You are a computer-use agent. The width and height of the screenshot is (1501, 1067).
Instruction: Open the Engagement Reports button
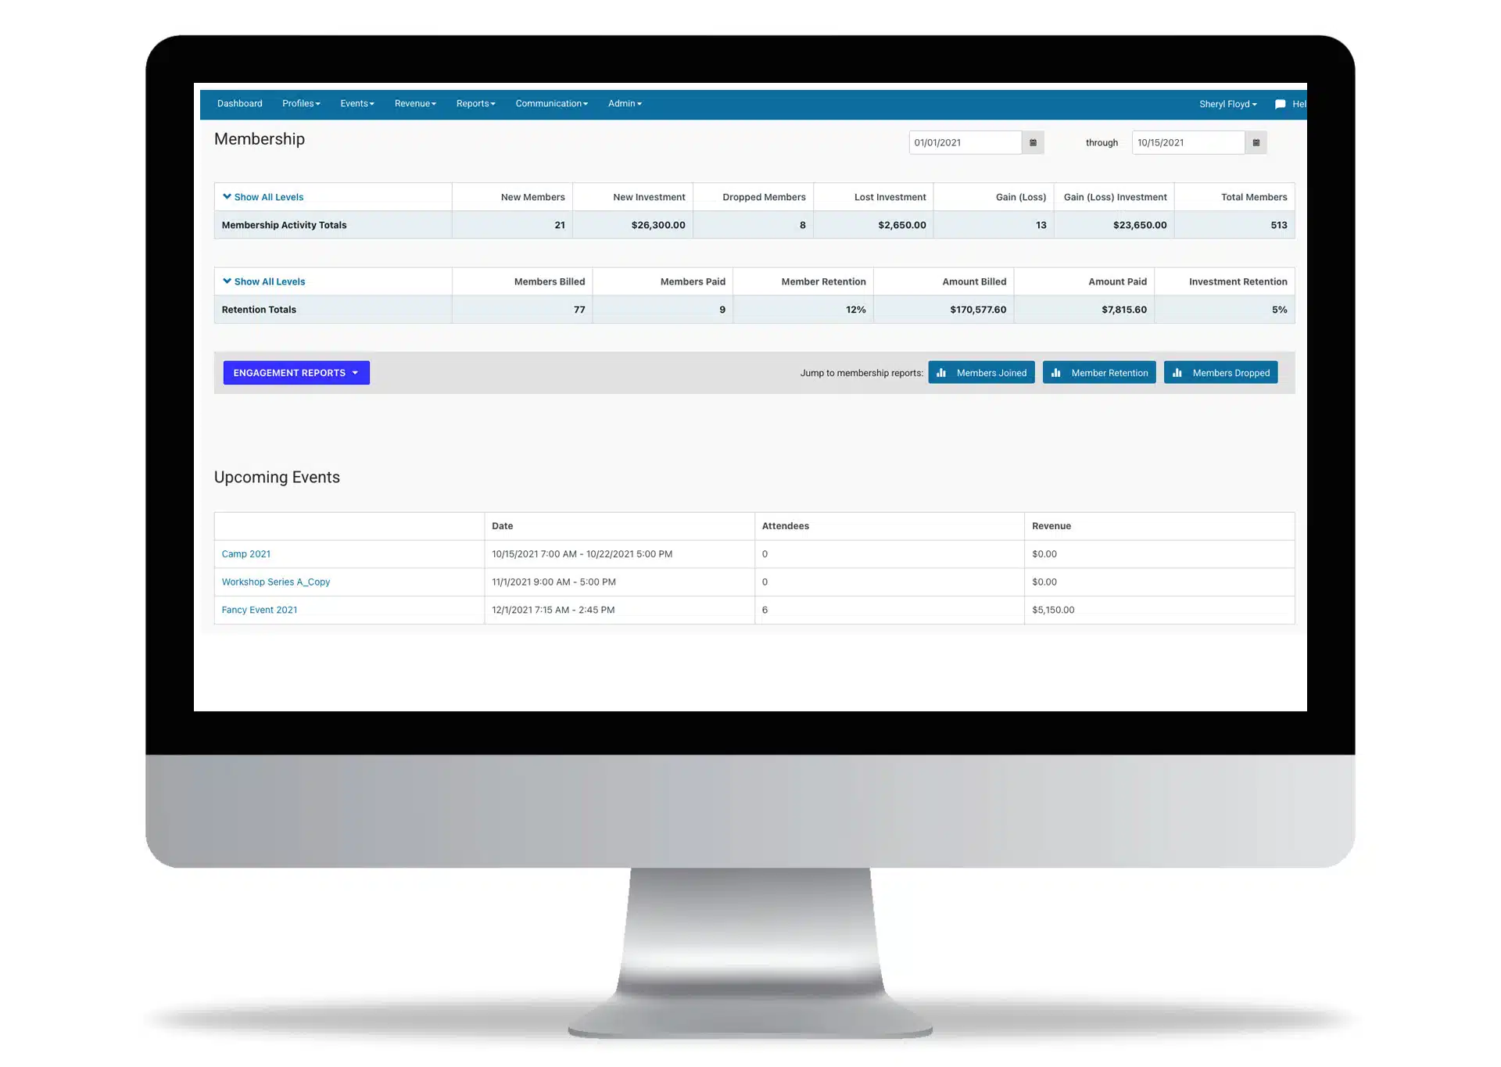pos(296,372)
